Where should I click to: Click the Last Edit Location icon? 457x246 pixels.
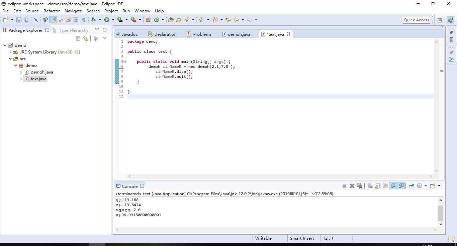pos(228,20)
